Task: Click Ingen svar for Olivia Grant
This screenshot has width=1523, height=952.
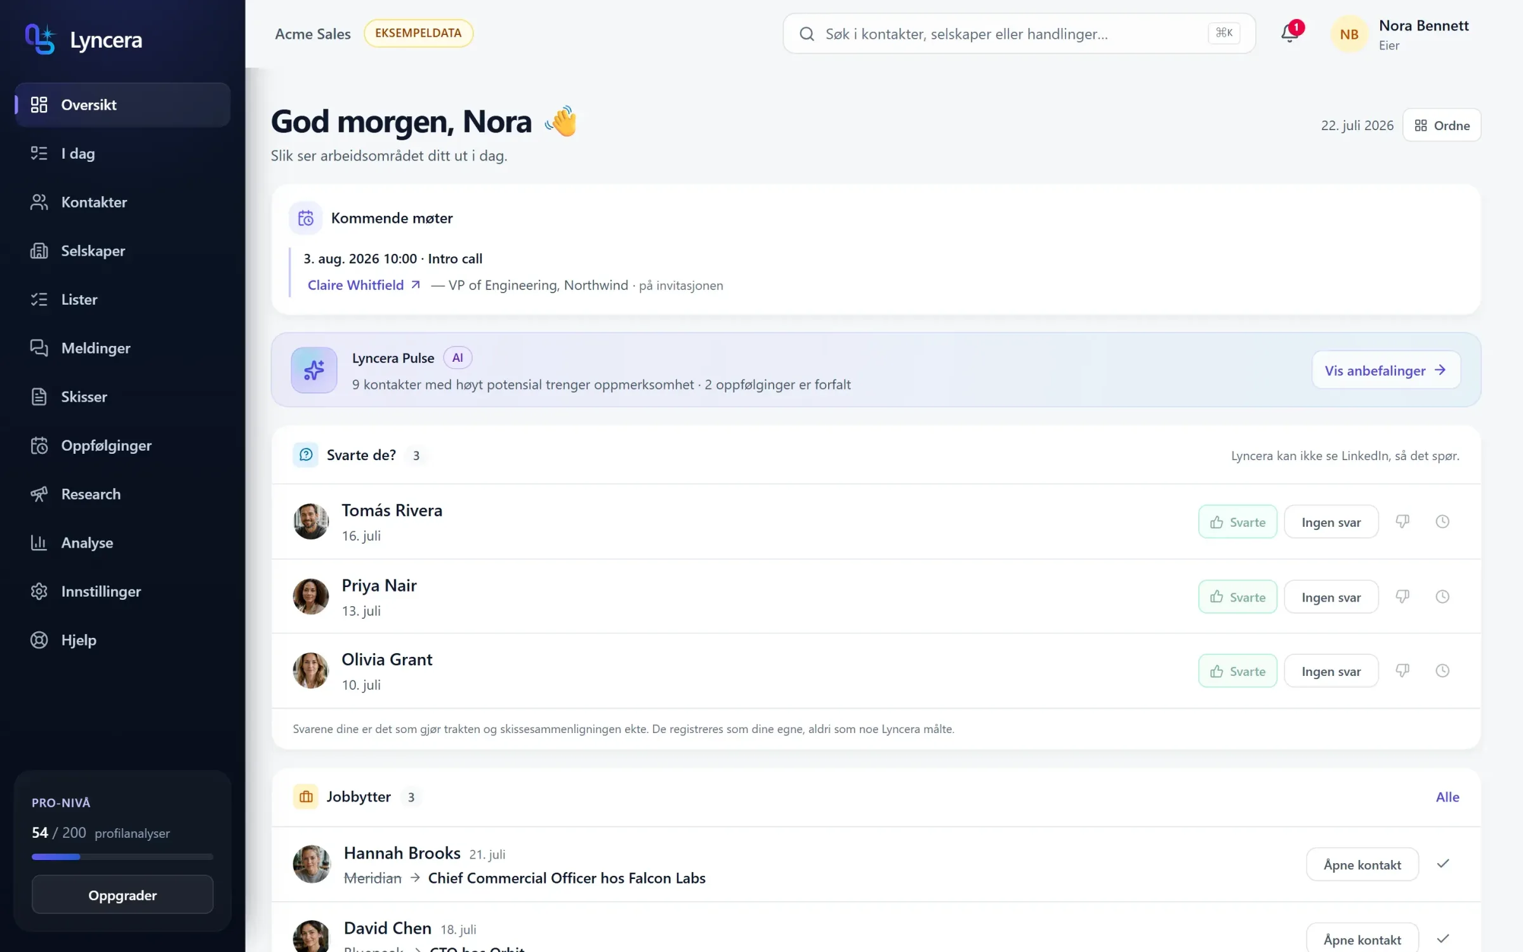Action: pos(1331,671)
